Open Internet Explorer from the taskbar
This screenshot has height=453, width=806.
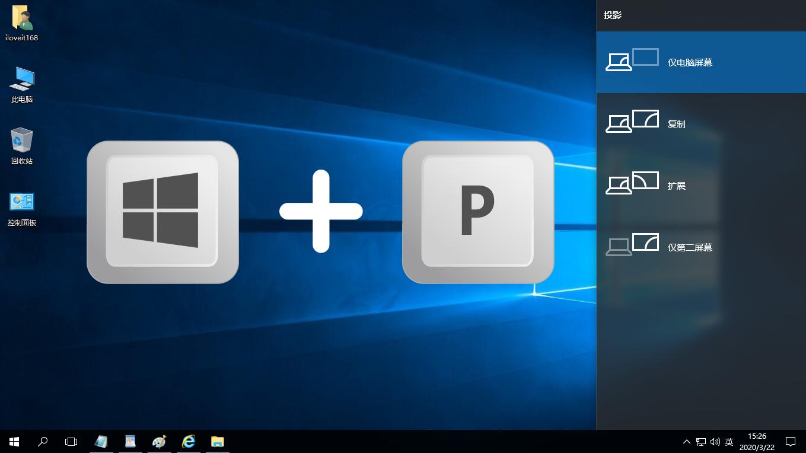tap(188, 441)
